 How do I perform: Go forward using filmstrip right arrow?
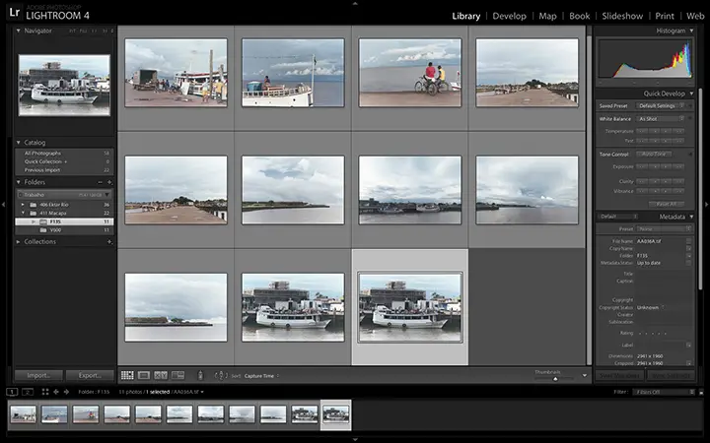click(67, 392)
